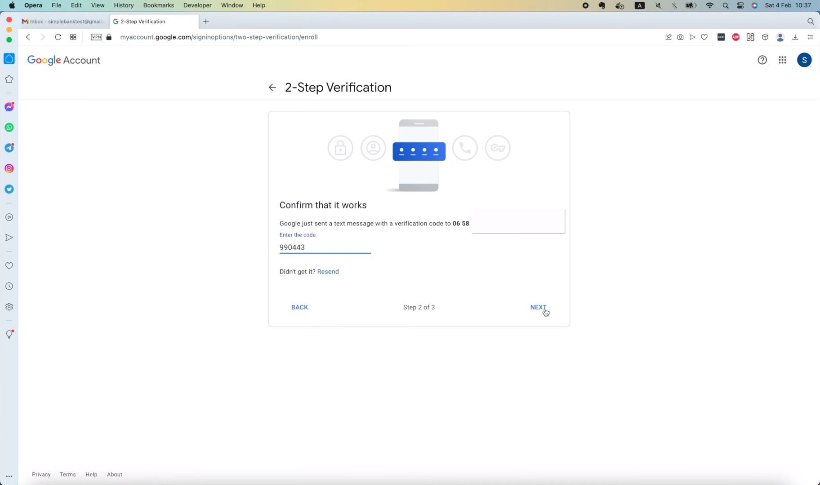Open the Google apps grid
The image size is (820, 485).
pyautogui.click(x=783, y=60)
